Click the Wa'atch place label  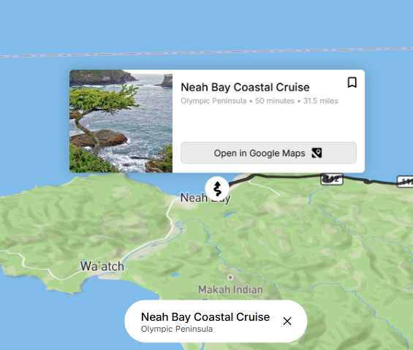(102, 266)
